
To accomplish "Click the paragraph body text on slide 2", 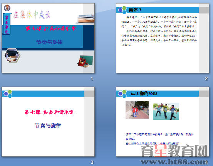I will coord(159,31).
